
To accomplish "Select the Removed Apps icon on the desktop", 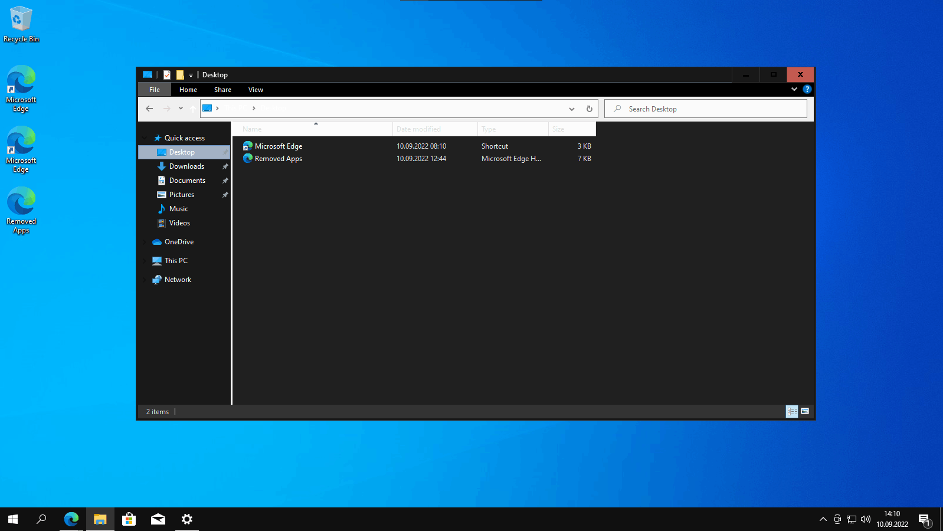I will 21,211.
